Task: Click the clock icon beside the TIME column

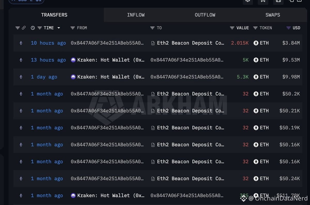Action: pyautogui.click(x=33, y=28)
